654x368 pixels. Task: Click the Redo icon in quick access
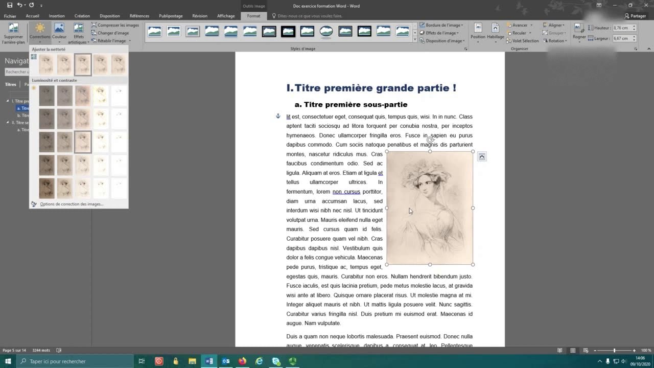click(32, 6)
